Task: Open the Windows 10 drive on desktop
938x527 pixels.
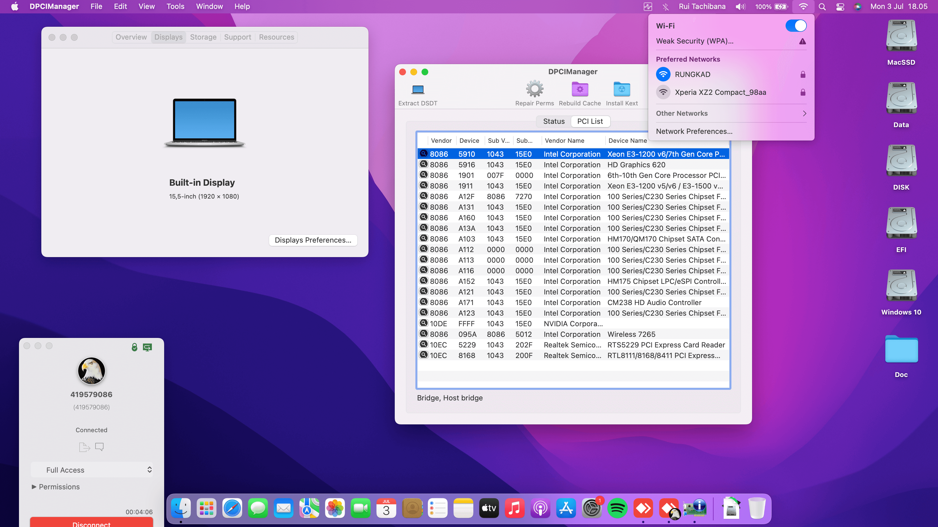Action: point(901,286)
